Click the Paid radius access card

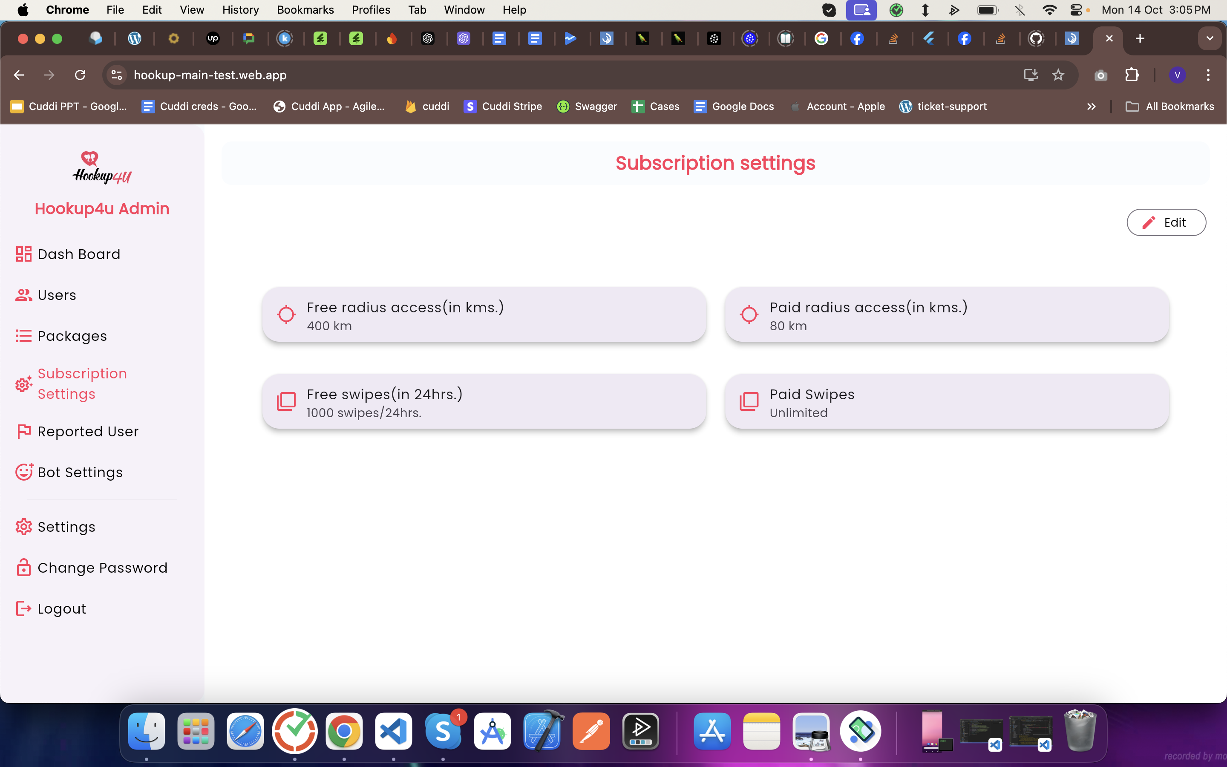[947, 314]
